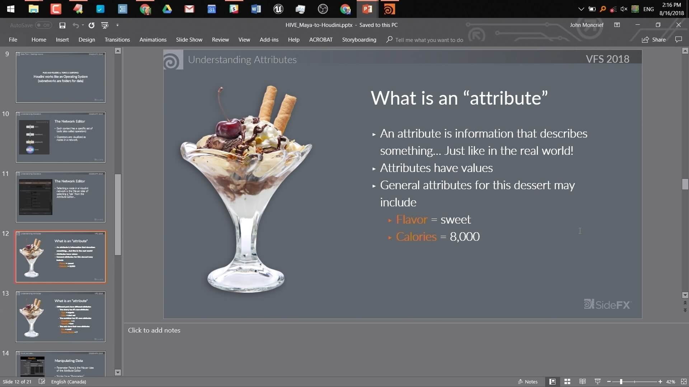Click main slide area scroll up arrow
This screenshot has height=387, width=689.
tap(685, 51)
